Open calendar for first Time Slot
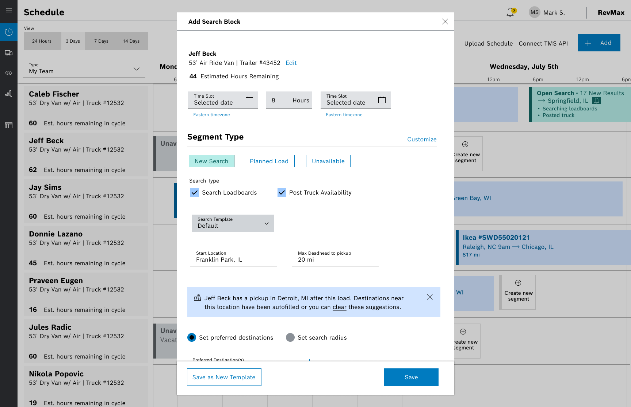631x407 pixels. (249, 100)
